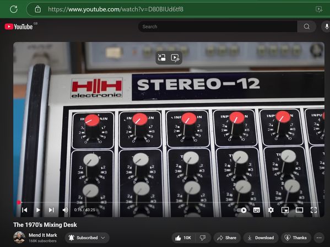Open the media icon at the address bar's right end
The image size is (330, 247).
(x=319, y=9)
